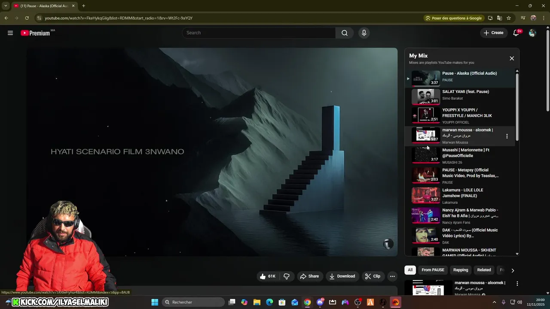Open the tab search dropdown arrow
The height and width of the screenshot is (309, 550).
click(6, 6)
